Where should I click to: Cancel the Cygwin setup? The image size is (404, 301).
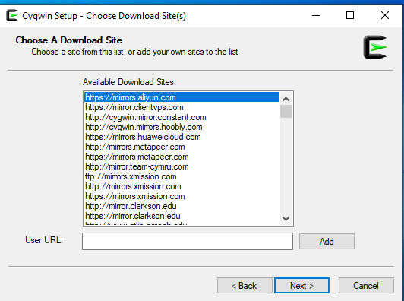coord(366,286)
